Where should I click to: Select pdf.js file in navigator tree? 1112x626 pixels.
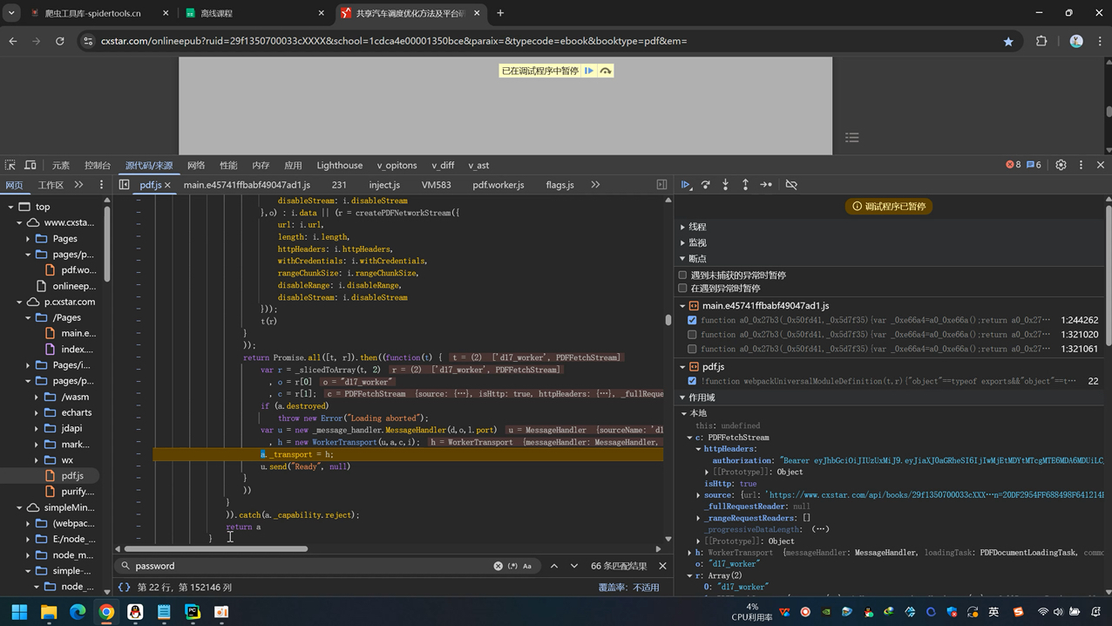click(72, 476)
